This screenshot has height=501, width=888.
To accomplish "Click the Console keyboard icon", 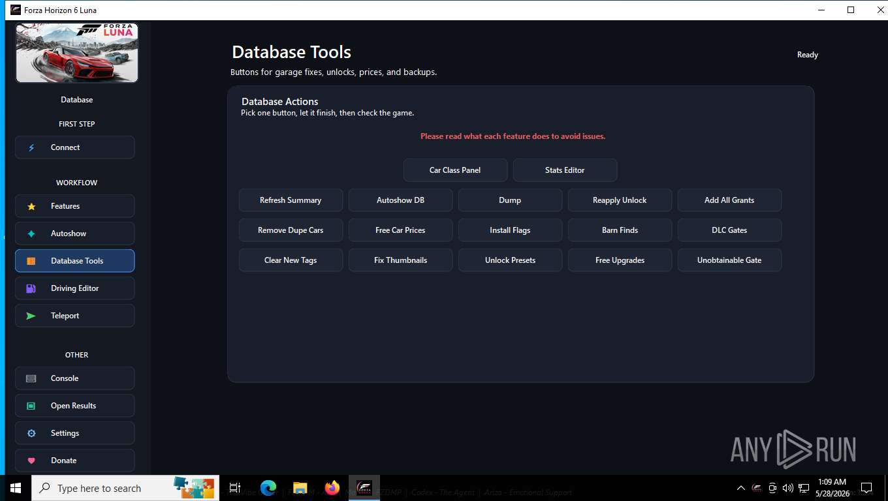I will click(x=31, y=378).
